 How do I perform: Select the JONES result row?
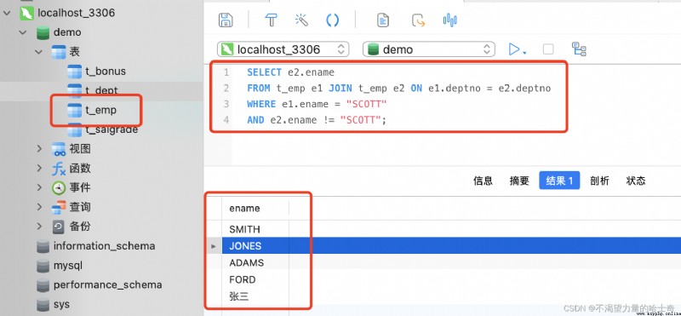(x=451, y=246)
